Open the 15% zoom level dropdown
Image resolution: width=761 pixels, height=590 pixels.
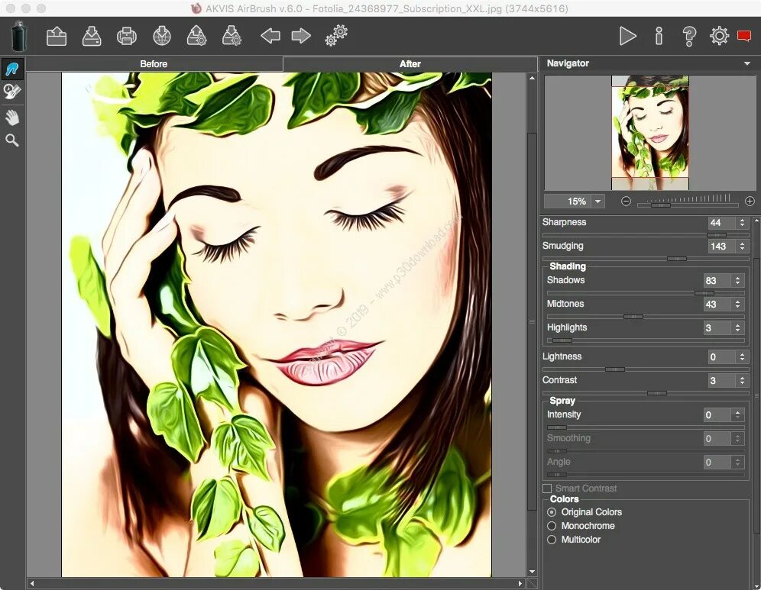[x=597, y=201]
